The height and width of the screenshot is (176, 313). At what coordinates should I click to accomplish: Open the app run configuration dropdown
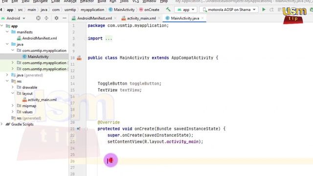click(186, 10)
